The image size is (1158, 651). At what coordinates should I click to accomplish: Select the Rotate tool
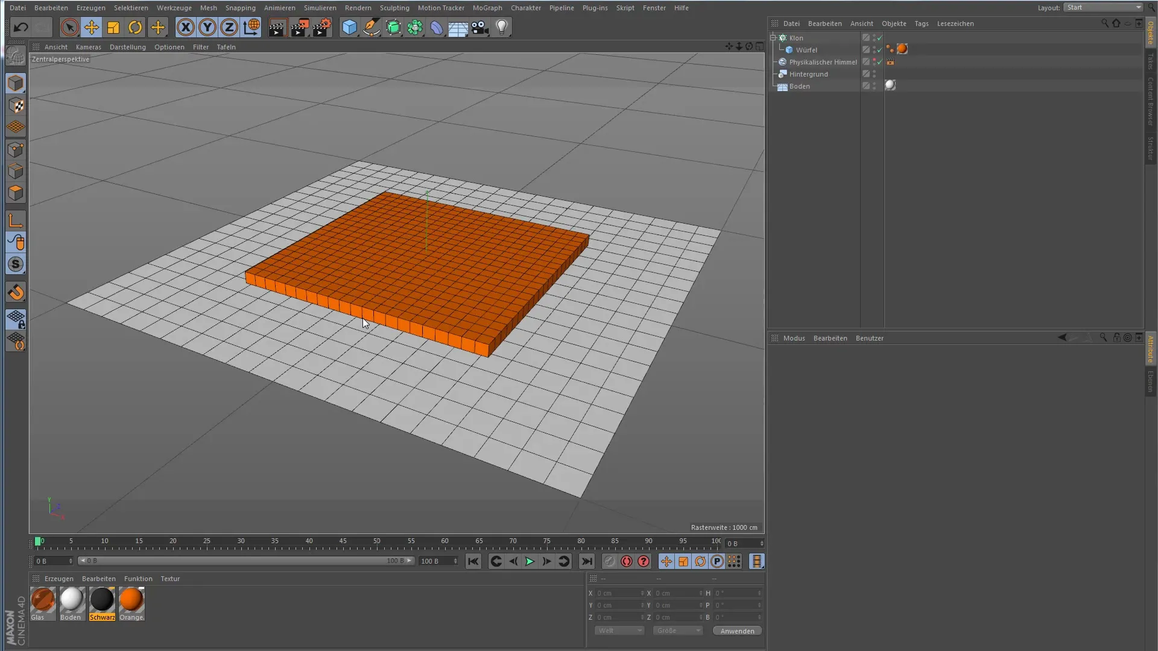point(135,27)
